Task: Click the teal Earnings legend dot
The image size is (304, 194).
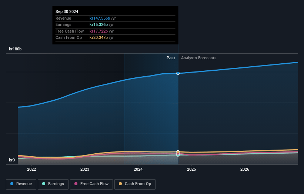Action: [x=44, y=184]
